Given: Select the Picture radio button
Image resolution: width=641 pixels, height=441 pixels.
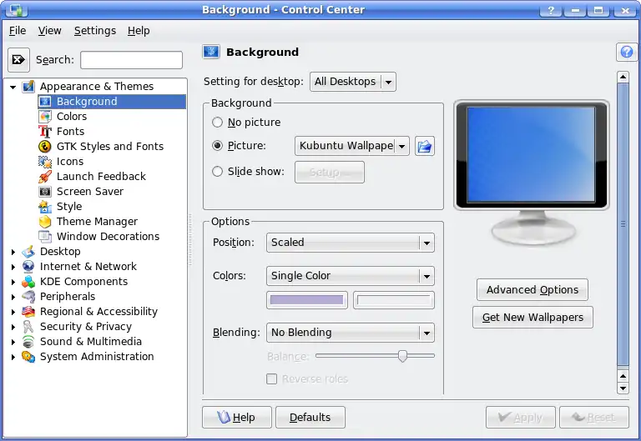Looking at the screenshot, I should point(218,146).
